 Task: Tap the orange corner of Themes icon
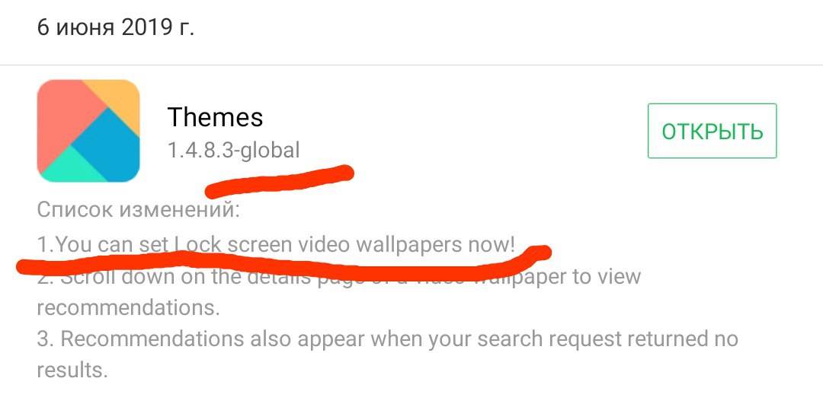(x=118, y=100)
